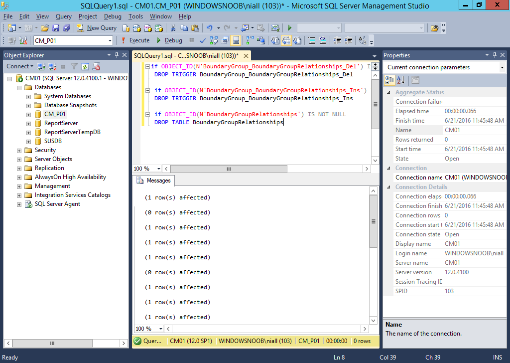Click the Paste icon in toolbar
Screen dimensions: 510x363
[195, 28]
